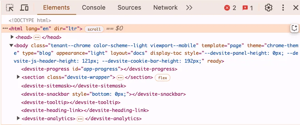Viewport: 300px width, 125px height.
Task: Toggle the device toolbar icon
Action: 24,8
